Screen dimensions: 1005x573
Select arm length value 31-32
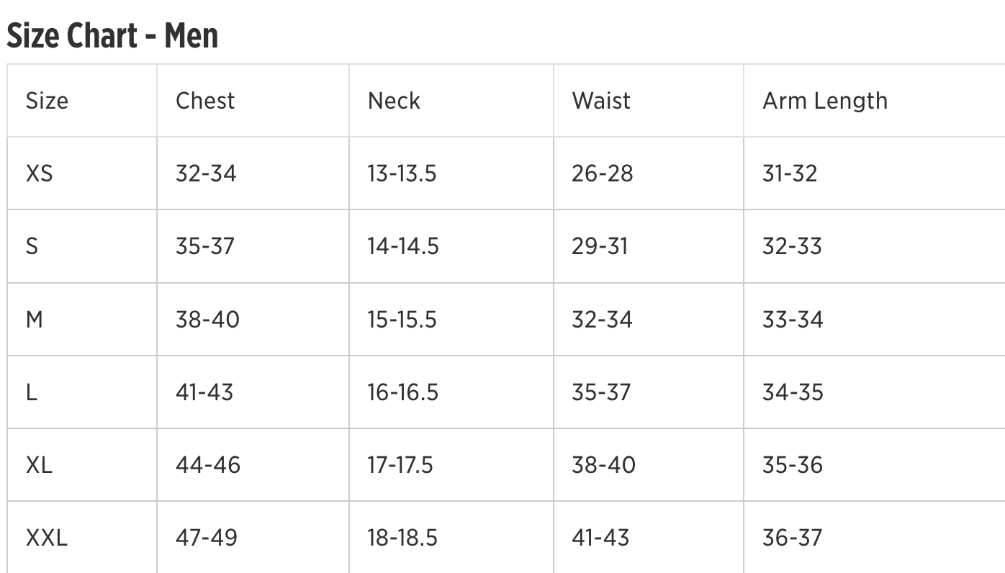pos(790,173)
